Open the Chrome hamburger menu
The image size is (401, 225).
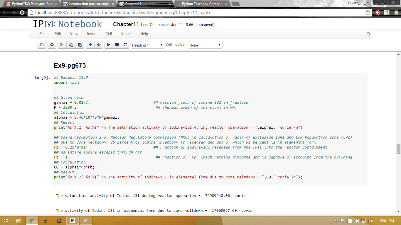(396, 13)
